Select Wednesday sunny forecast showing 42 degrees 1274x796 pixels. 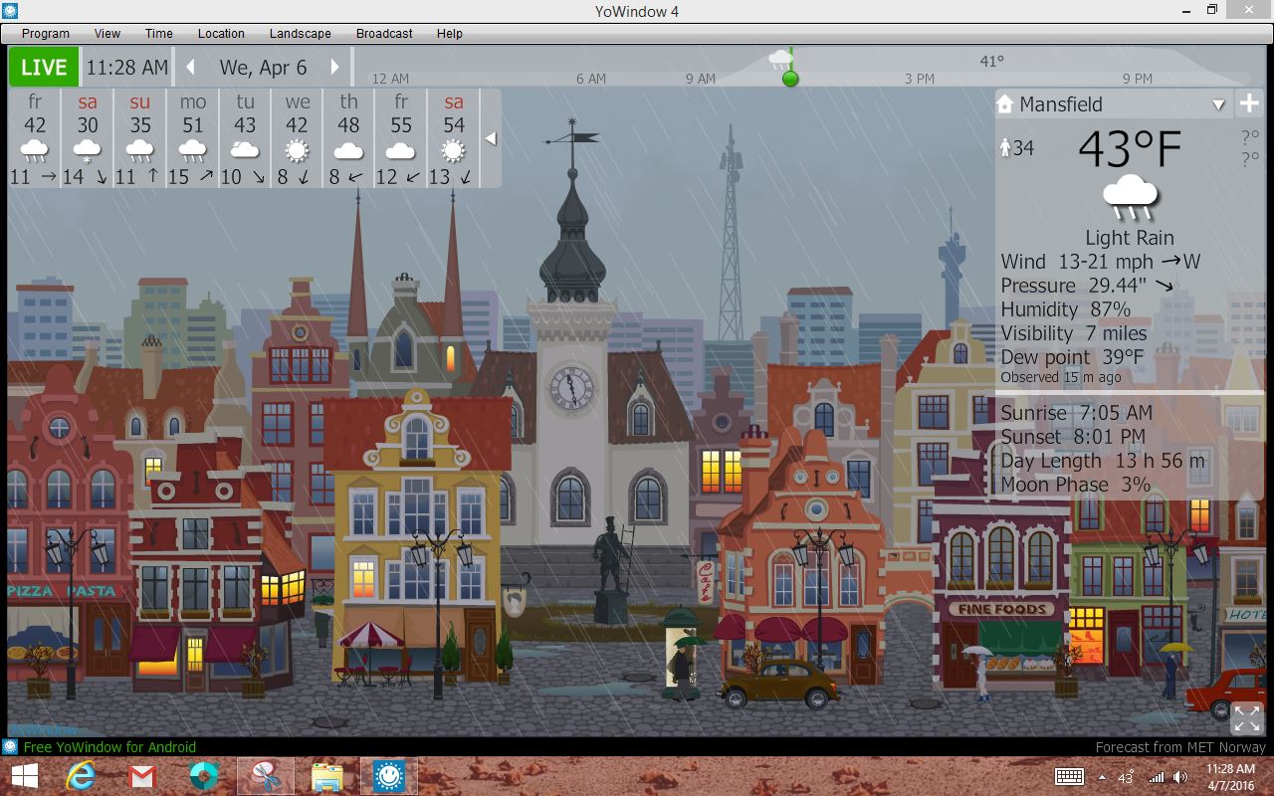297,138
